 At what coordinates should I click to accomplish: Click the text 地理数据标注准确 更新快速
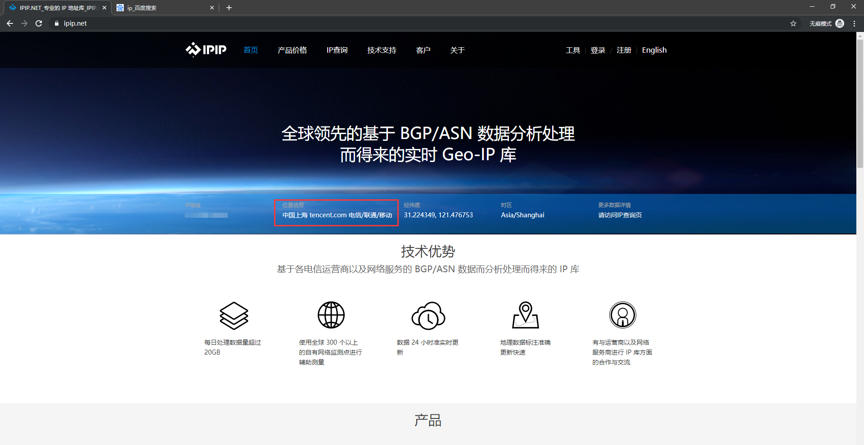point(525,347)
